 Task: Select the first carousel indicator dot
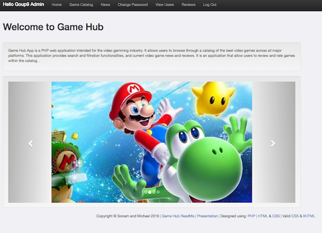[145, 192]
